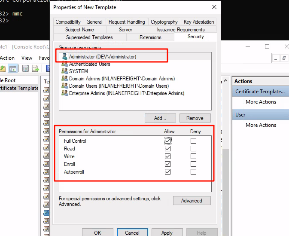This screenshot has width=289, height=236.
Task: Click the Export List toolbar icon
Action: 36,69
